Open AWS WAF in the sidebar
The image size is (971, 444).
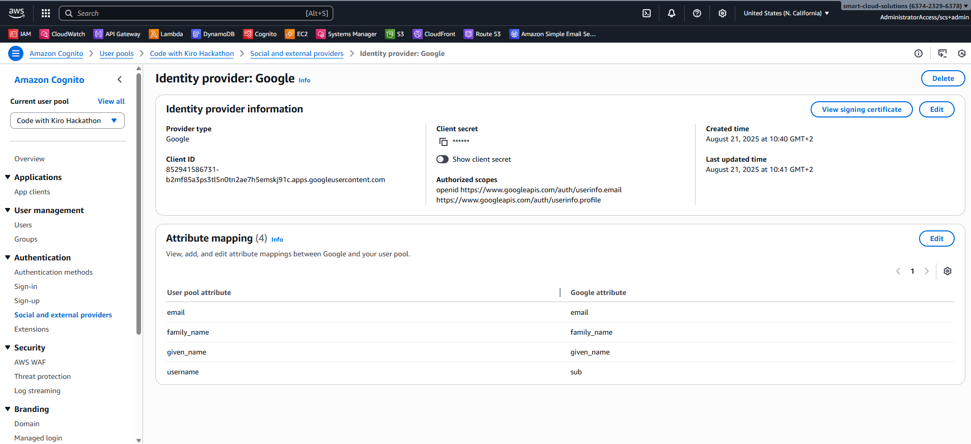(x=30, y=362)
